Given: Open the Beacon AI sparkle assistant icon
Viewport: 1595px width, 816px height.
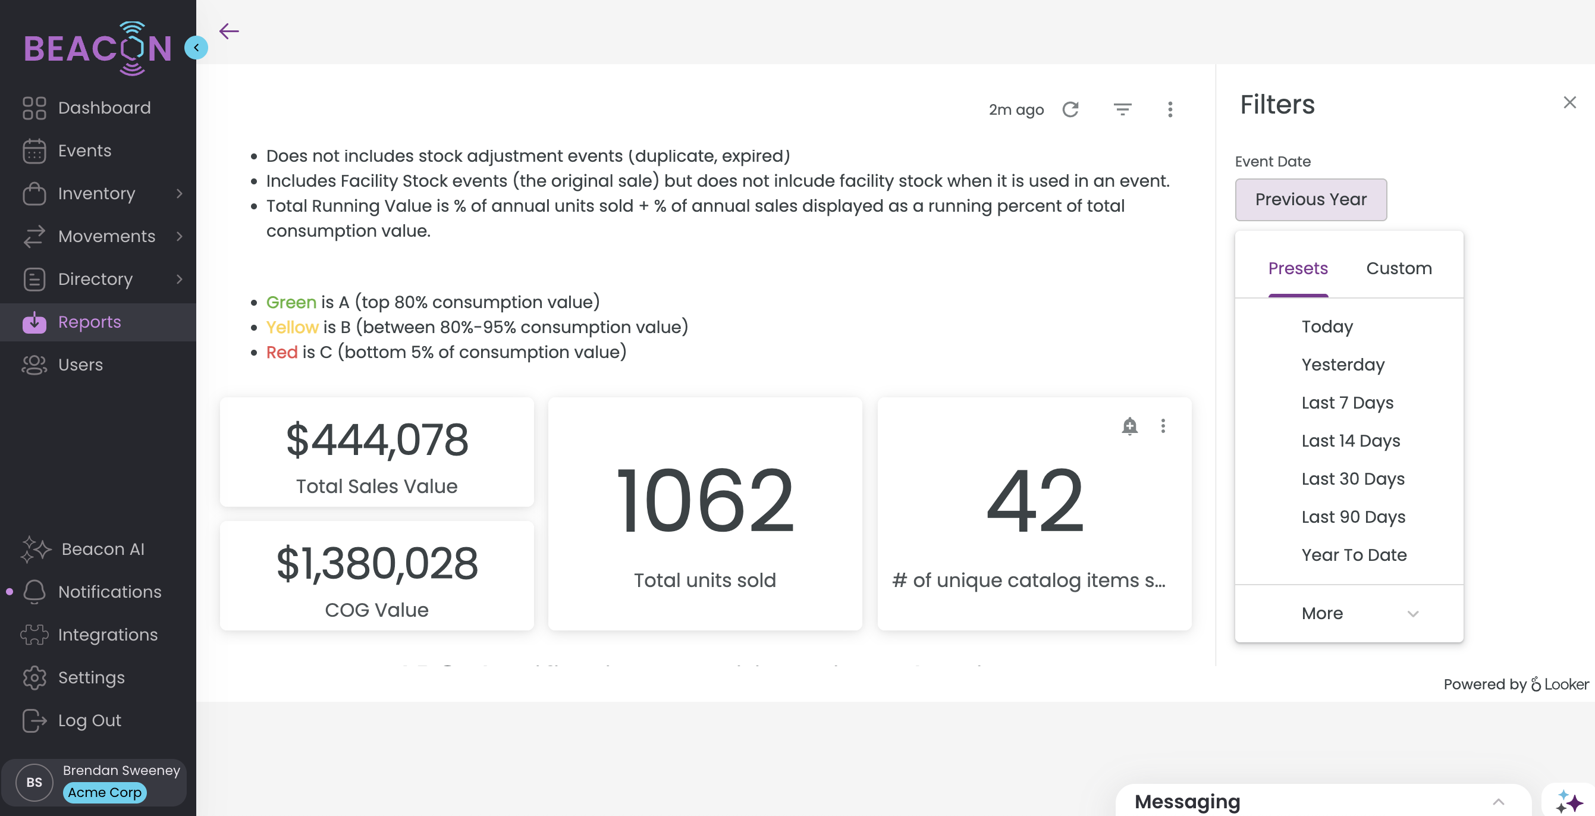Looking at the screenshot, I should [x=1569, y=801].
